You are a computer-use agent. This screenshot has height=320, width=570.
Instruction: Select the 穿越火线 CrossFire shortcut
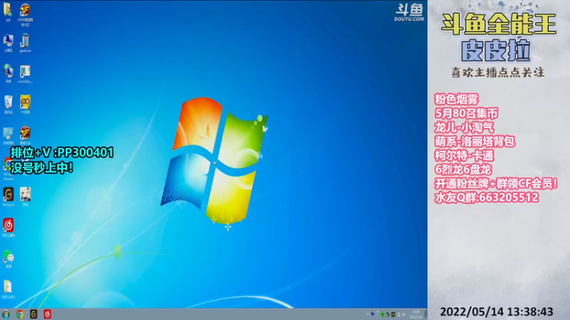(x=25, y=135)
